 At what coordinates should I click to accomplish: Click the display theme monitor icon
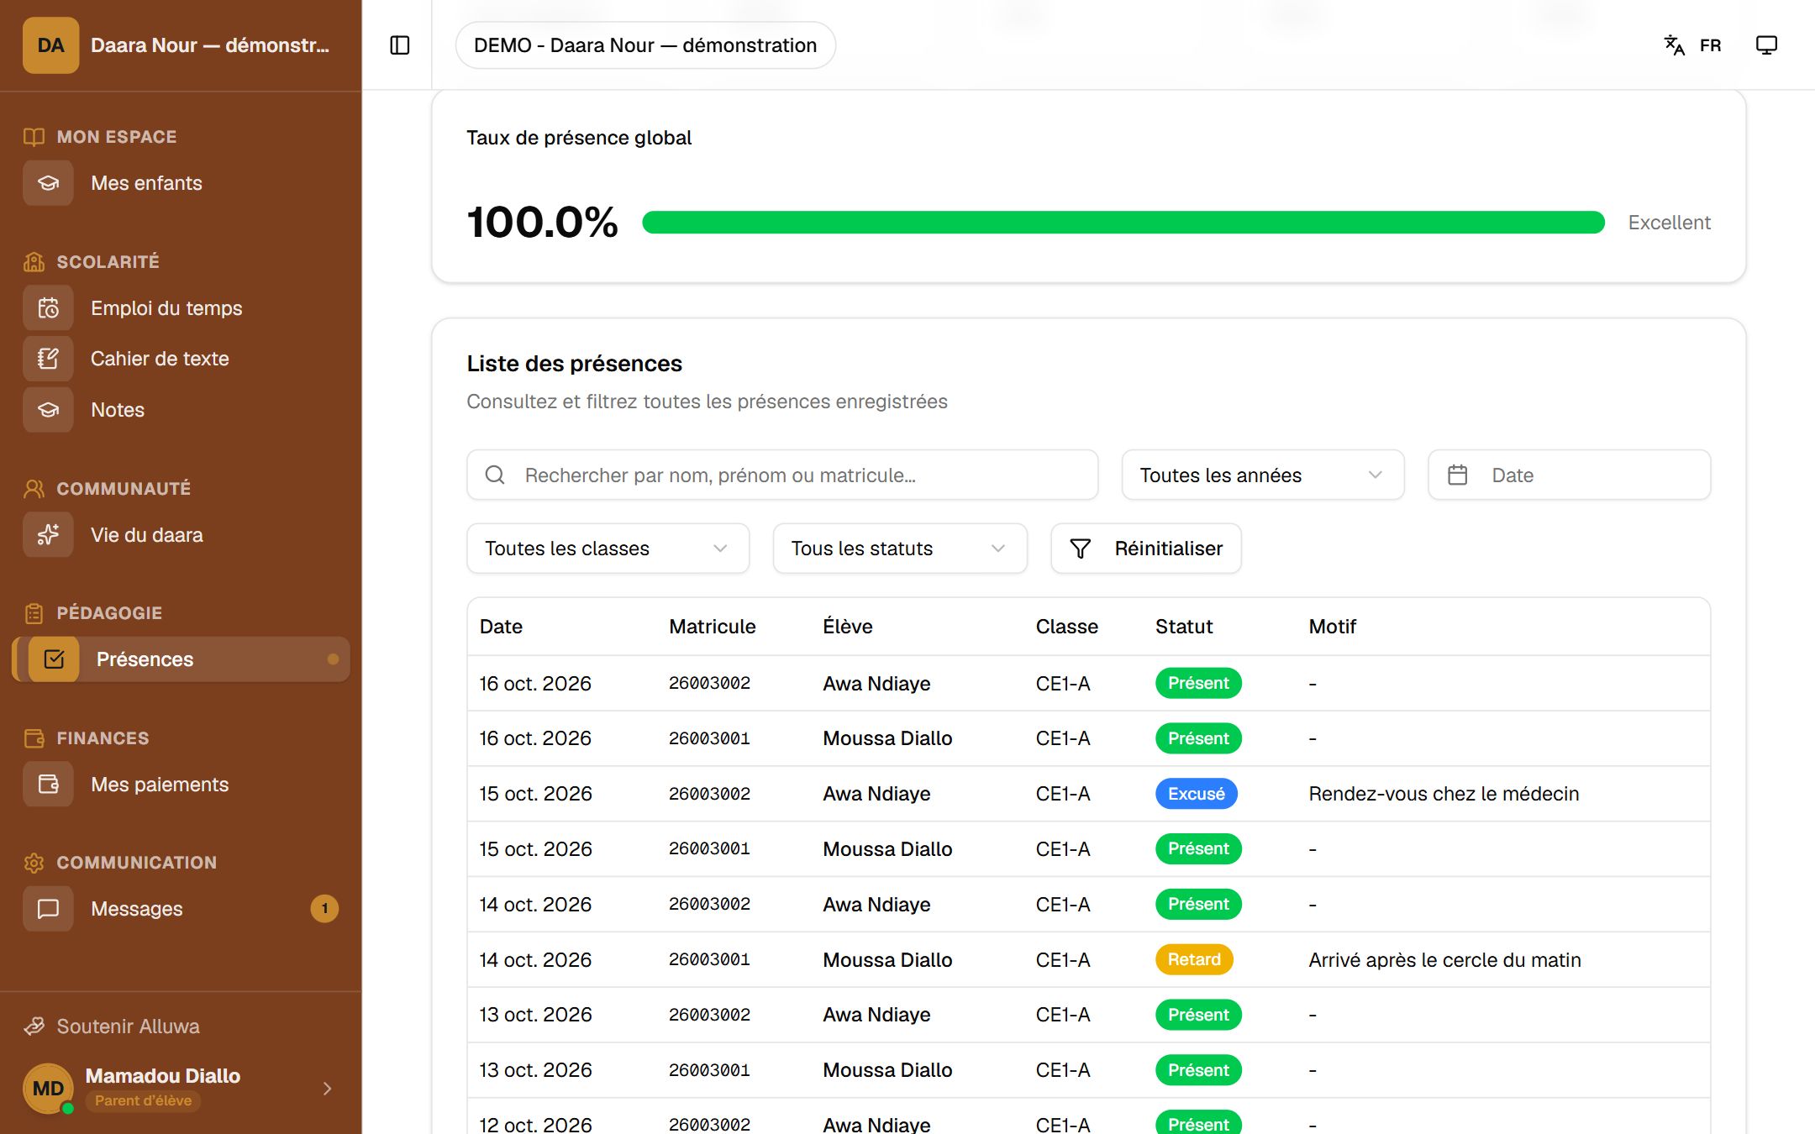tap(1766, 45)
